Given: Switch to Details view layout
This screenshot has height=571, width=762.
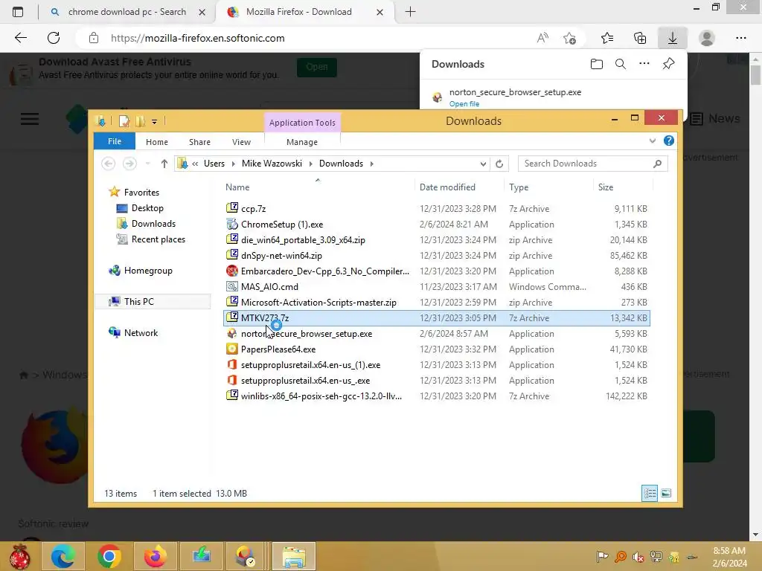Looking at the screenshot, I should [650, 494].
